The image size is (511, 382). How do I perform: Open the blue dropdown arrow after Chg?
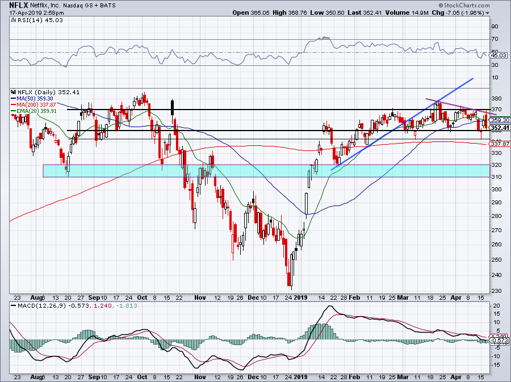487,13
